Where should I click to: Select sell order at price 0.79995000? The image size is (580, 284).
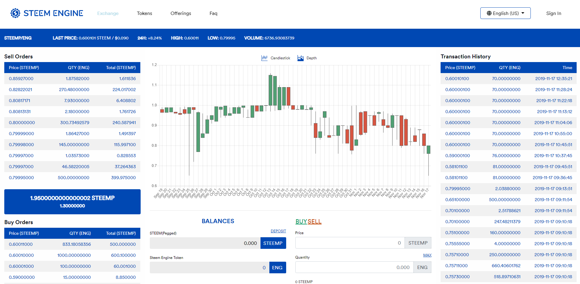coord(72,178)
